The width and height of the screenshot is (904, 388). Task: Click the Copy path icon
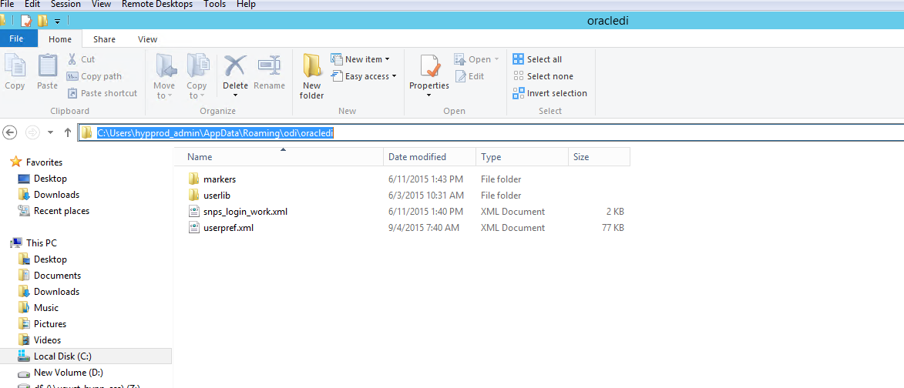coord(72,76)
